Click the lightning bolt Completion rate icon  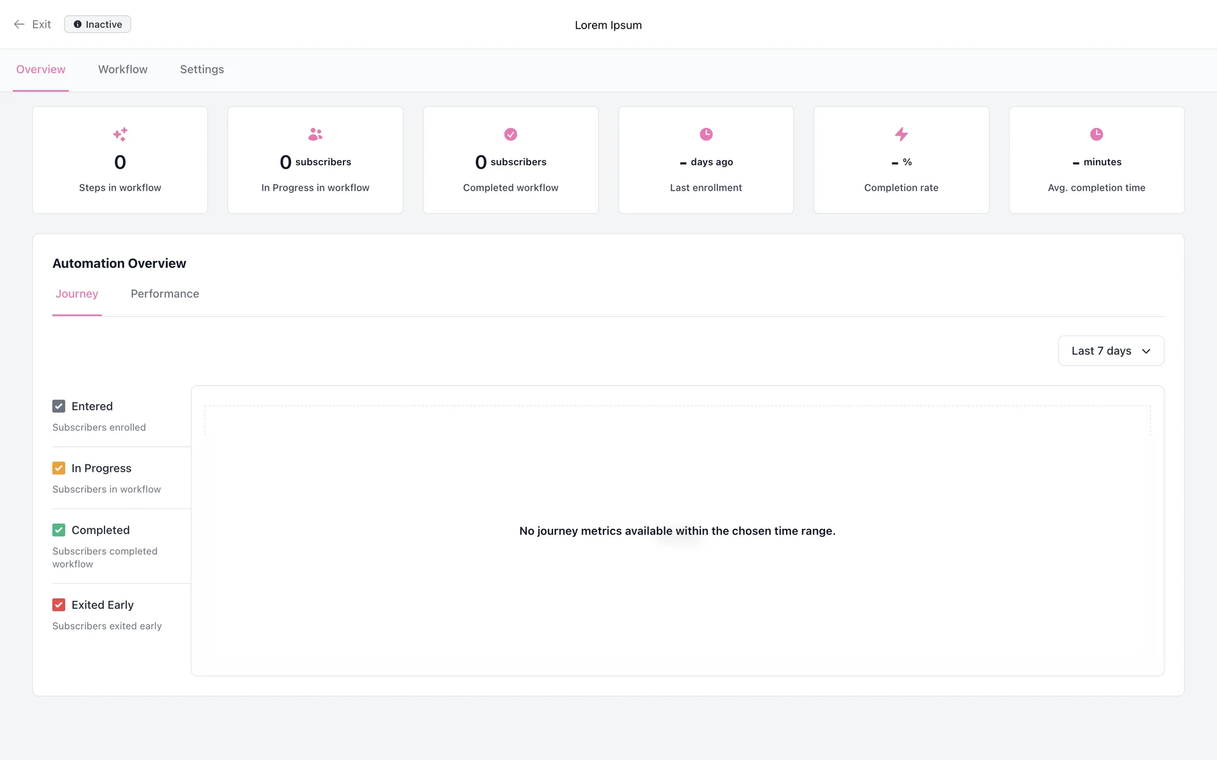pyautogui.click(x=901, y=134)
